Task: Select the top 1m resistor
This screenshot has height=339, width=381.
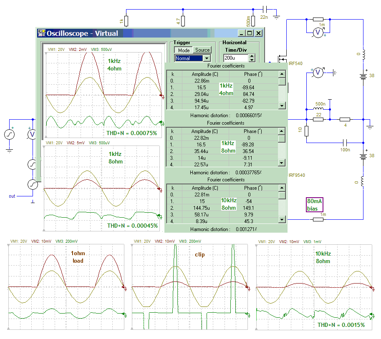Action: [318, 19]
